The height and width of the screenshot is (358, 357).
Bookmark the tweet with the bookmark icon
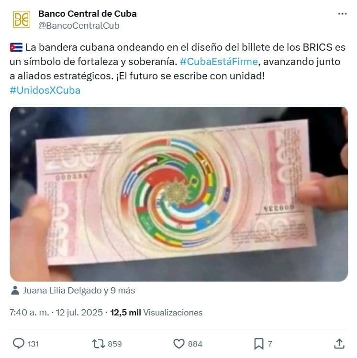259,344
